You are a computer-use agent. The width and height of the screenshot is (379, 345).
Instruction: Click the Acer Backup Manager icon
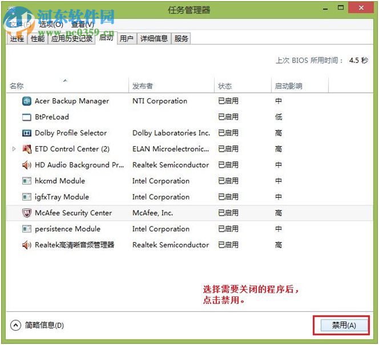(x=26, y=102)
